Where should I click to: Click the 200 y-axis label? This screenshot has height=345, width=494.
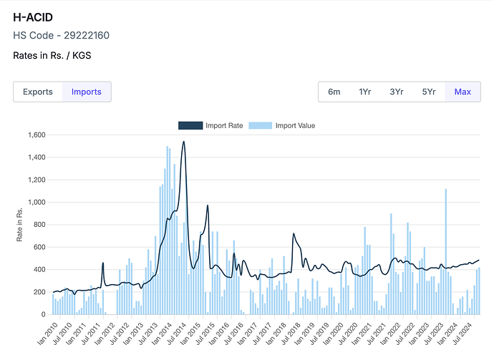point(39,292)
